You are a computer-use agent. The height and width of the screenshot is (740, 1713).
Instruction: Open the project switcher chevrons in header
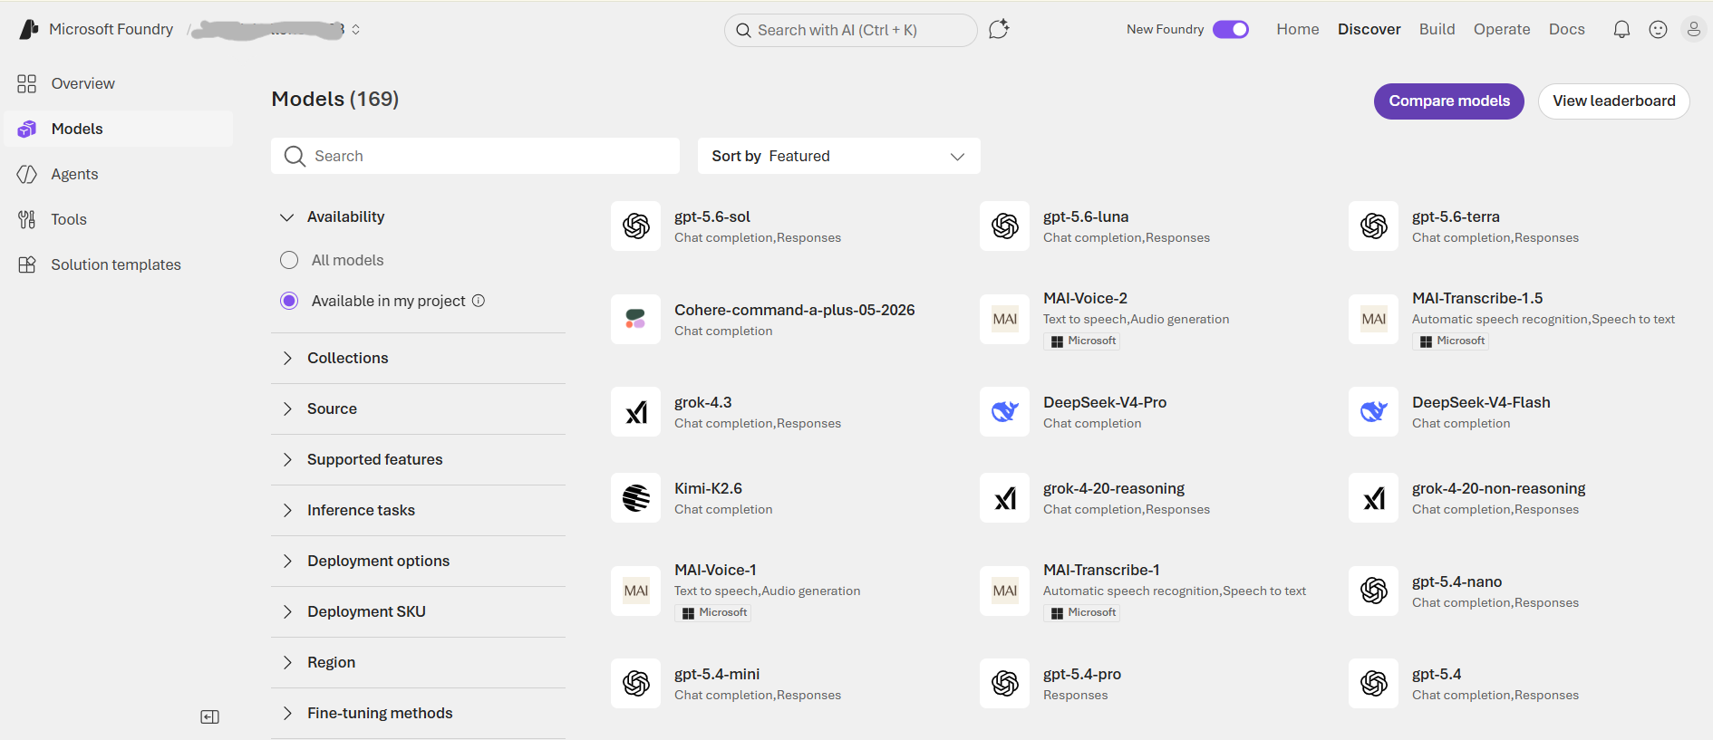tap(356, 29)
